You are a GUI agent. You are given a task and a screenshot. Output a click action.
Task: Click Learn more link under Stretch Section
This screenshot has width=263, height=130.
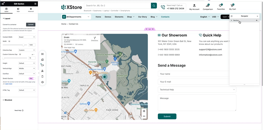pyautogui.click(x=8, y=84)
